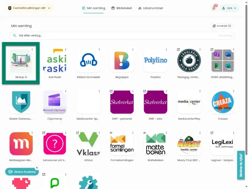Launch the Matteboken tool

pyautogui.click(x=156, y=144)
